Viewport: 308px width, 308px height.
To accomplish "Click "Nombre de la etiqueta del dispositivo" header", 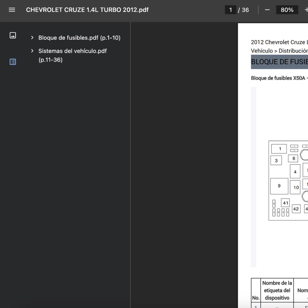I will 277,290.
